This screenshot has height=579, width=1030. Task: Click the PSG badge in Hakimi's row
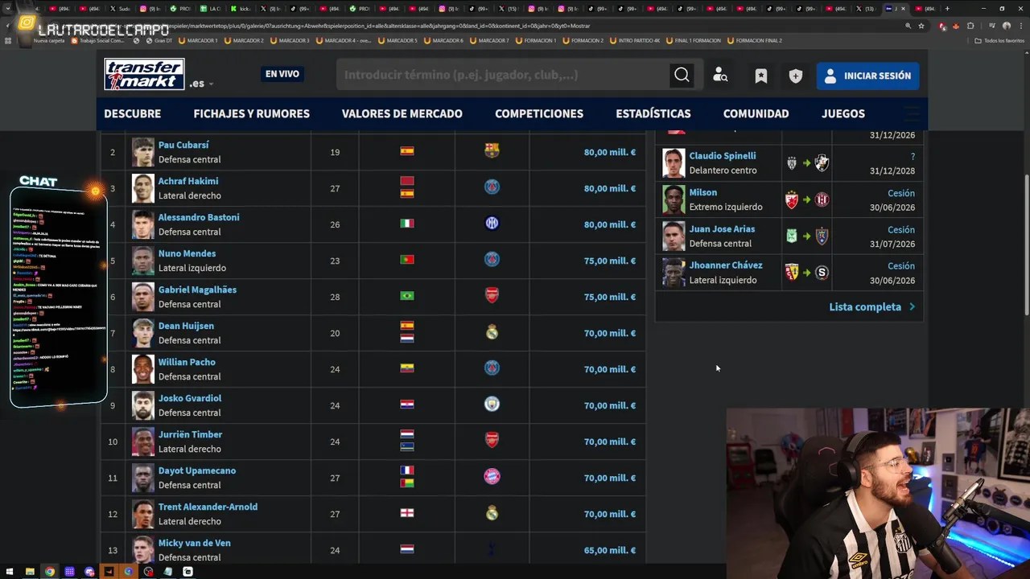pos(492,187)
